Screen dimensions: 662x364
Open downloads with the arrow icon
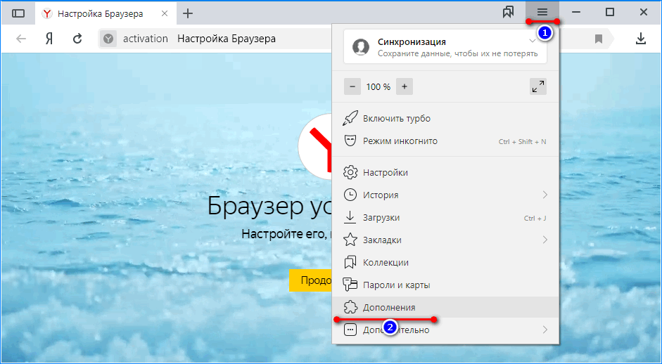coord(641,39)
